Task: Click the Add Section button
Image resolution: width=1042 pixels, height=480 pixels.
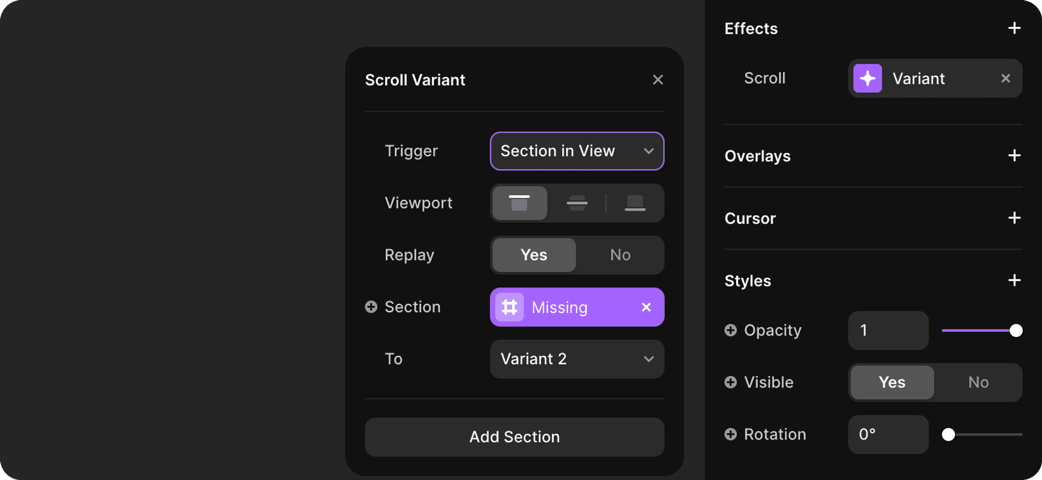Action: click(514, 437)
